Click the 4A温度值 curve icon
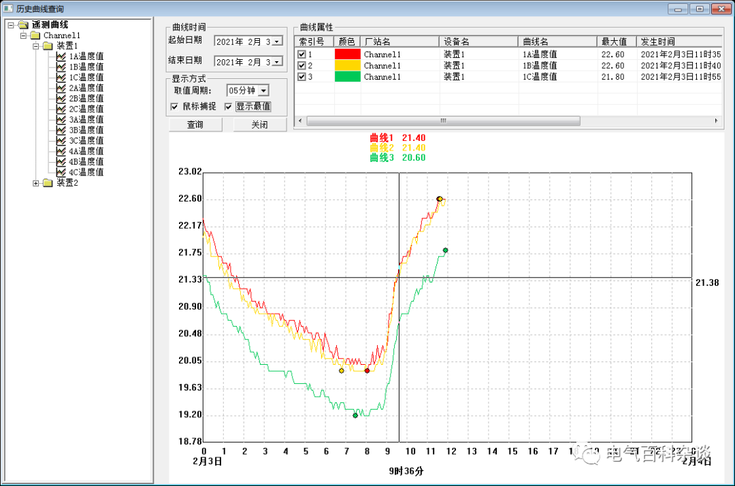 61,151
